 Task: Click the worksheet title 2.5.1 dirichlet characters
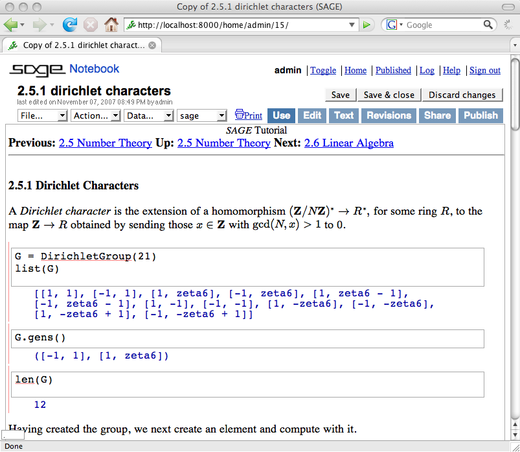94,91
